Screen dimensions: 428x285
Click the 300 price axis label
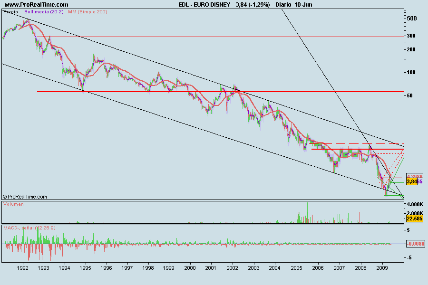click(x=411, y=36)
